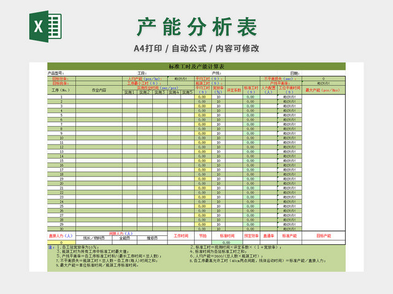Select the '产线平衡率:' cell
This screenshot has width=393, height=294.
pos(281,83)
